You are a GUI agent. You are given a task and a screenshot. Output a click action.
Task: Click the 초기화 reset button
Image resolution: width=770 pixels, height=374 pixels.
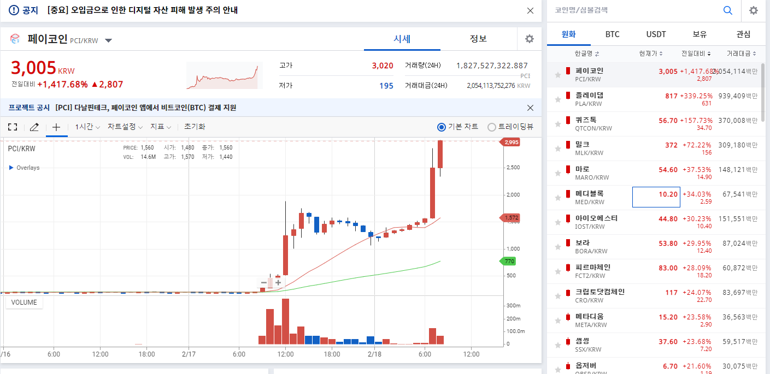pos(195,127)
